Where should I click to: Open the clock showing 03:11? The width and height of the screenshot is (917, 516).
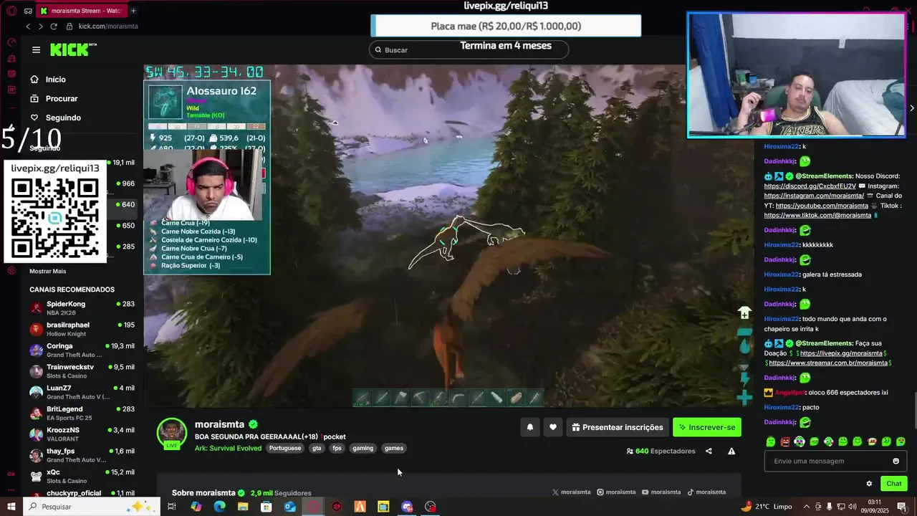point(874,507)
